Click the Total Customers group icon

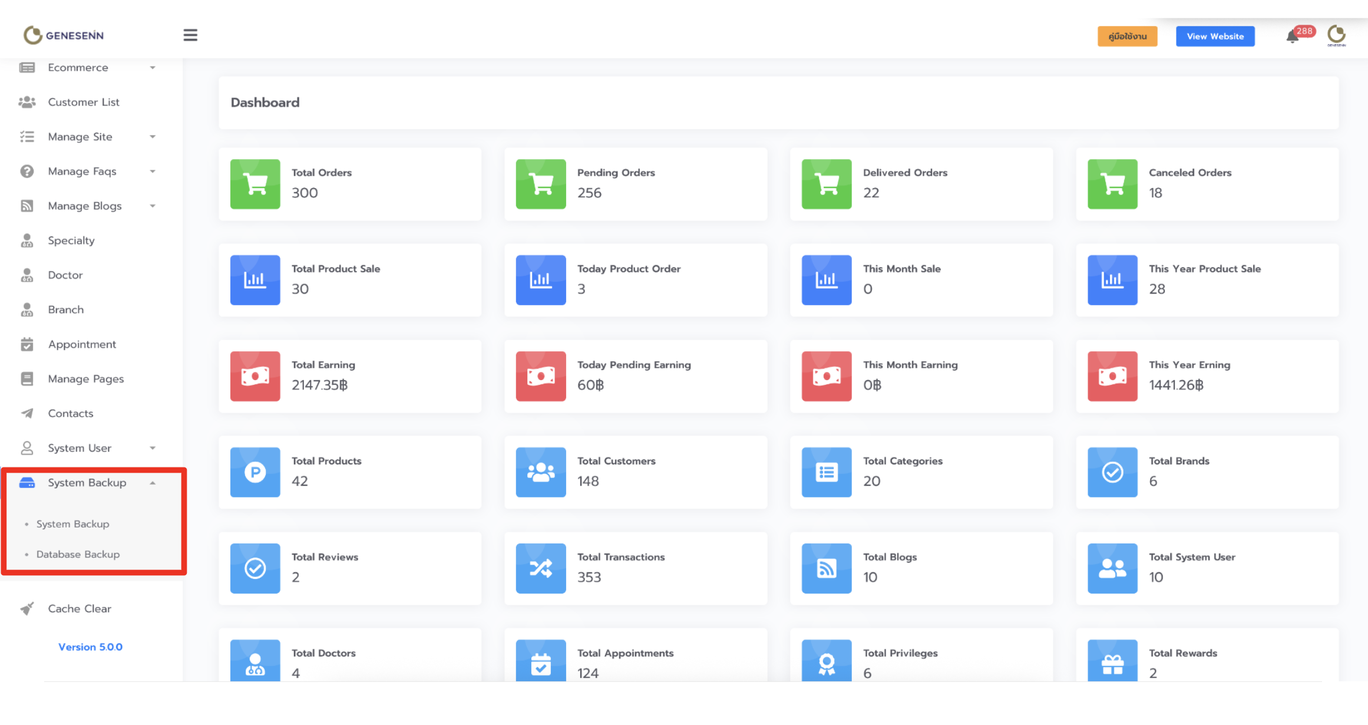tap(540, 472)
